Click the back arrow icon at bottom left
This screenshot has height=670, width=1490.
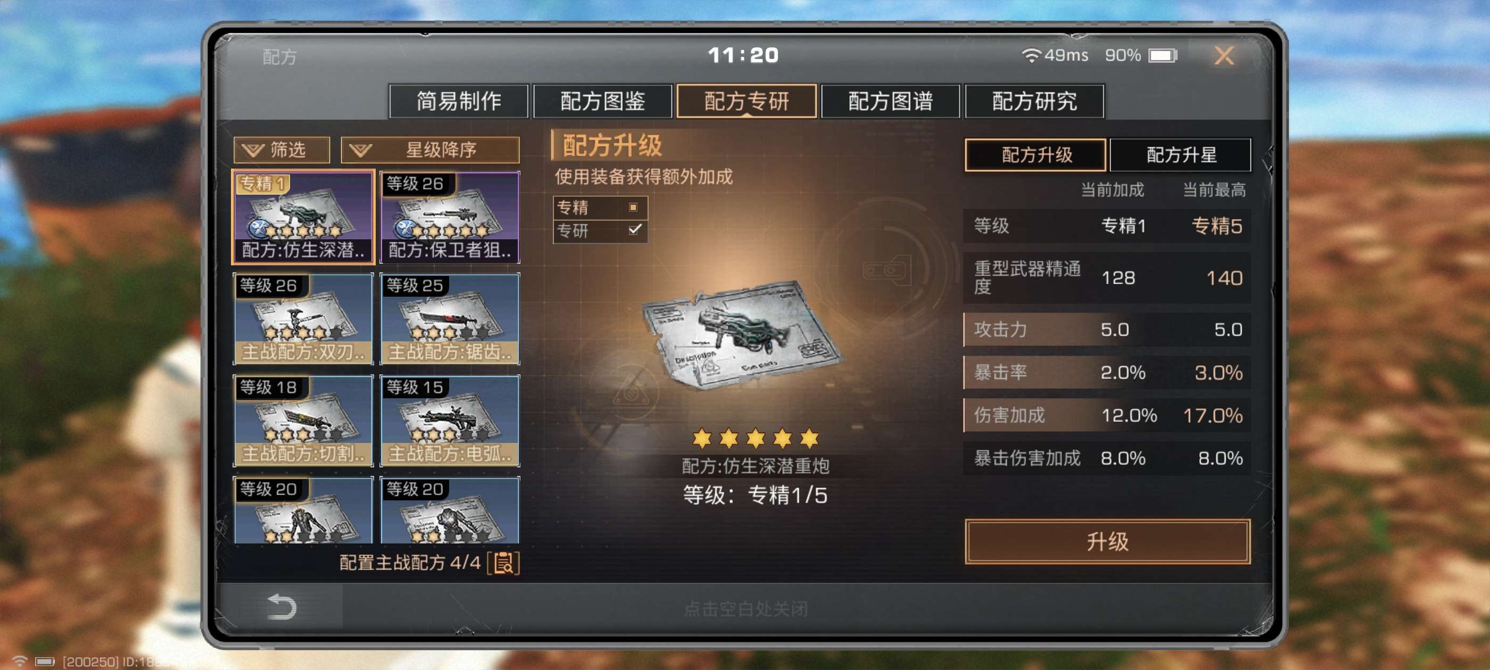coord(282,606)
